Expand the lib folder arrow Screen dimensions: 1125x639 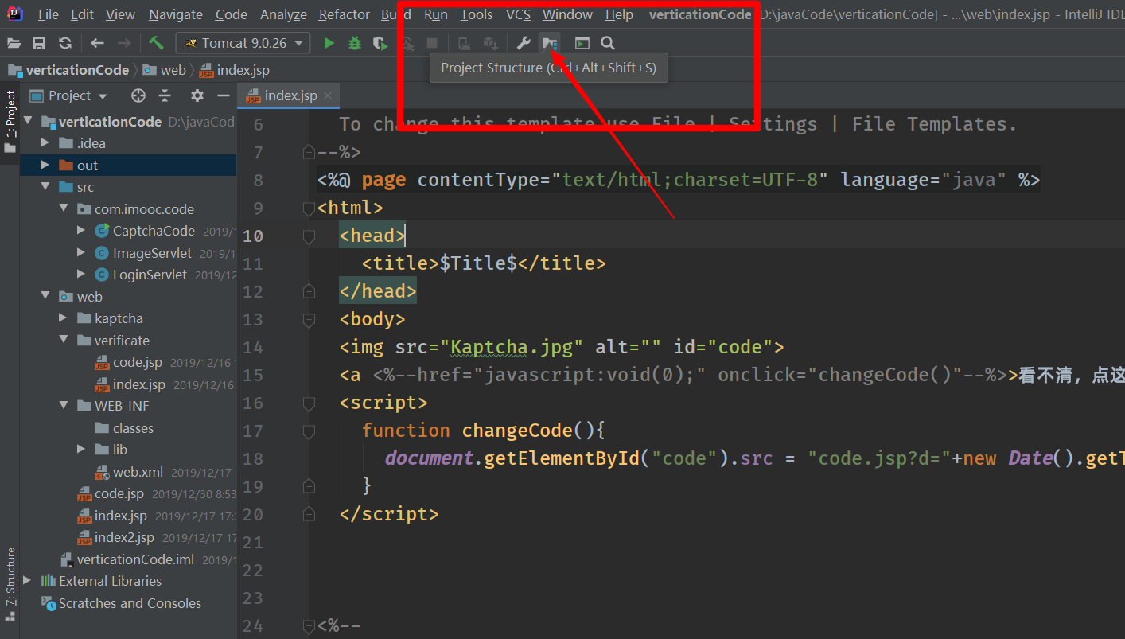tap(81, 450)
